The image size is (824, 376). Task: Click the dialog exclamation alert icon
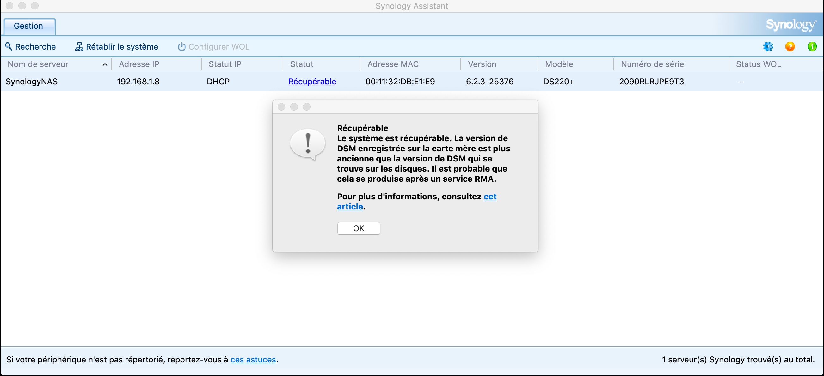tap(307, 144)
